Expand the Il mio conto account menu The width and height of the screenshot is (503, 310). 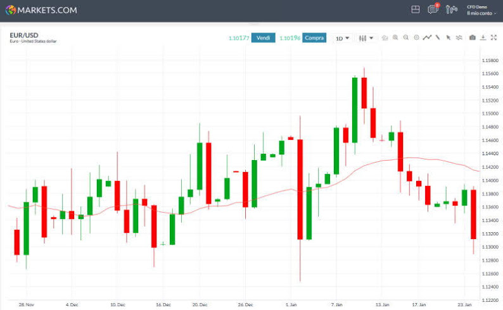[x=481, y=13]
